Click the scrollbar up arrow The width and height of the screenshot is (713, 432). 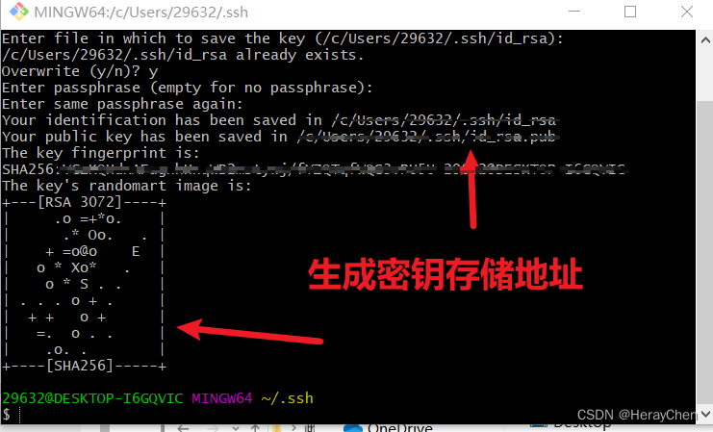tap(705, 40)
